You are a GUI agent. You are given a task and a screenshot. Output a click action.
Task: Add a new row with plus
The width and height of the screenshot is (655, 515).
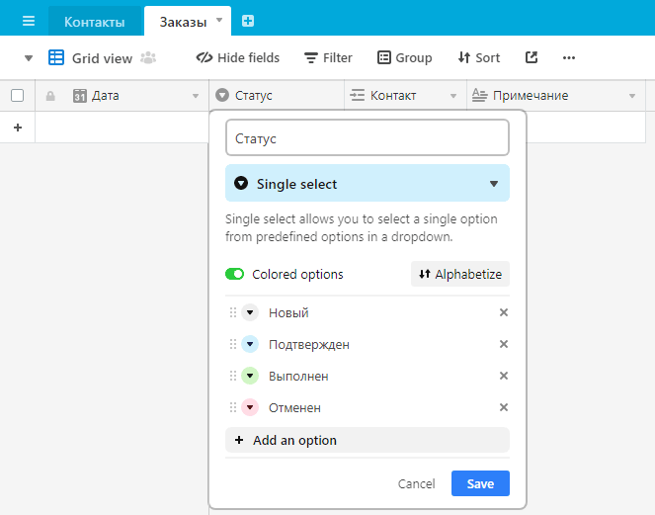(18, 128)
